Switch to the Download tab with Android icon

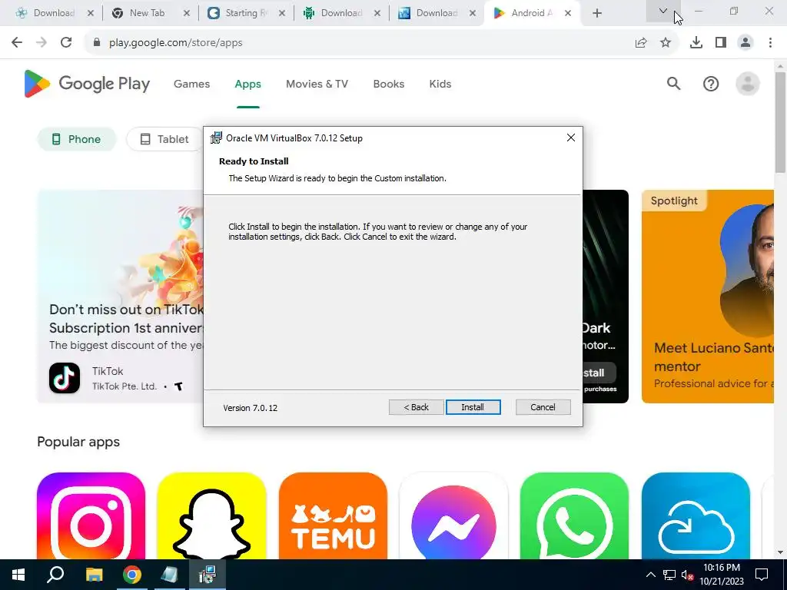coord(340,13)
